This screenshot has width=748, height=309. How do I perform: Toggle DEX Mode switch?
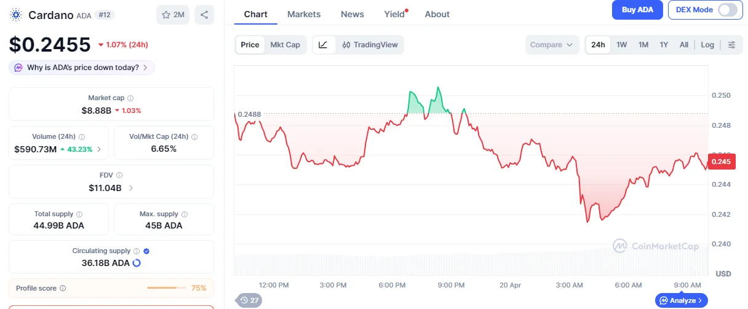[726, 10]
